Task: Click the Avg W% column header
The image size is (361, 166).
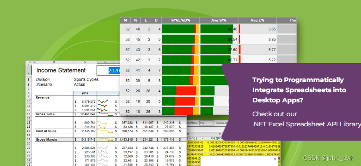Action: [219, 20]
